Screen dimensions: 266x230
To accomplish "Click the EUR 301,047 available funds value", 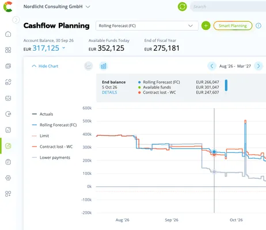I will pyautogui.click(x=207, y=87).
